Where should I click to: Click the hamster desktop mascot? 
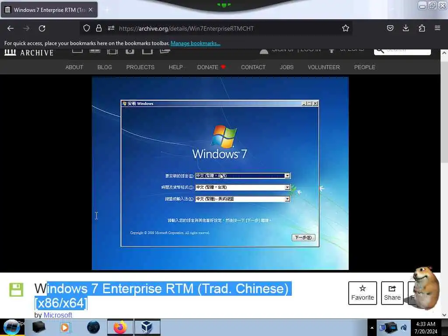(426, 288)
